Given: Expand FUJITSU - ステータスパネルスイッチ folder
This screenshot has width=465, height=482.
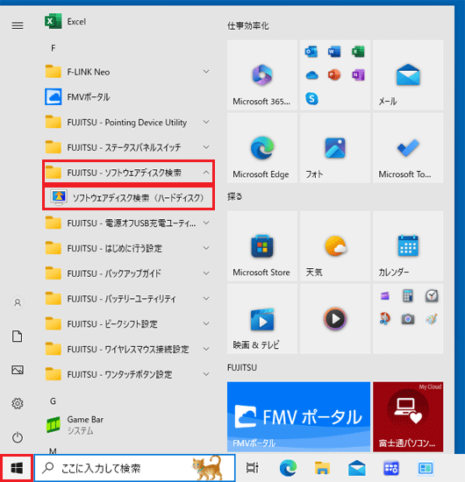Looking at the screenshot, I should click(128, 147).
